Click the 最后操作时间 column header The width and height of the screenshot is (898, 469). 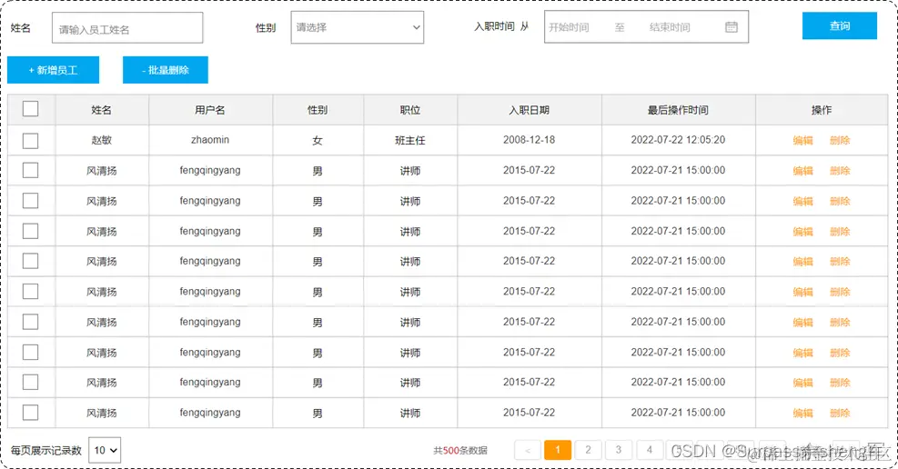pos(678,110)
